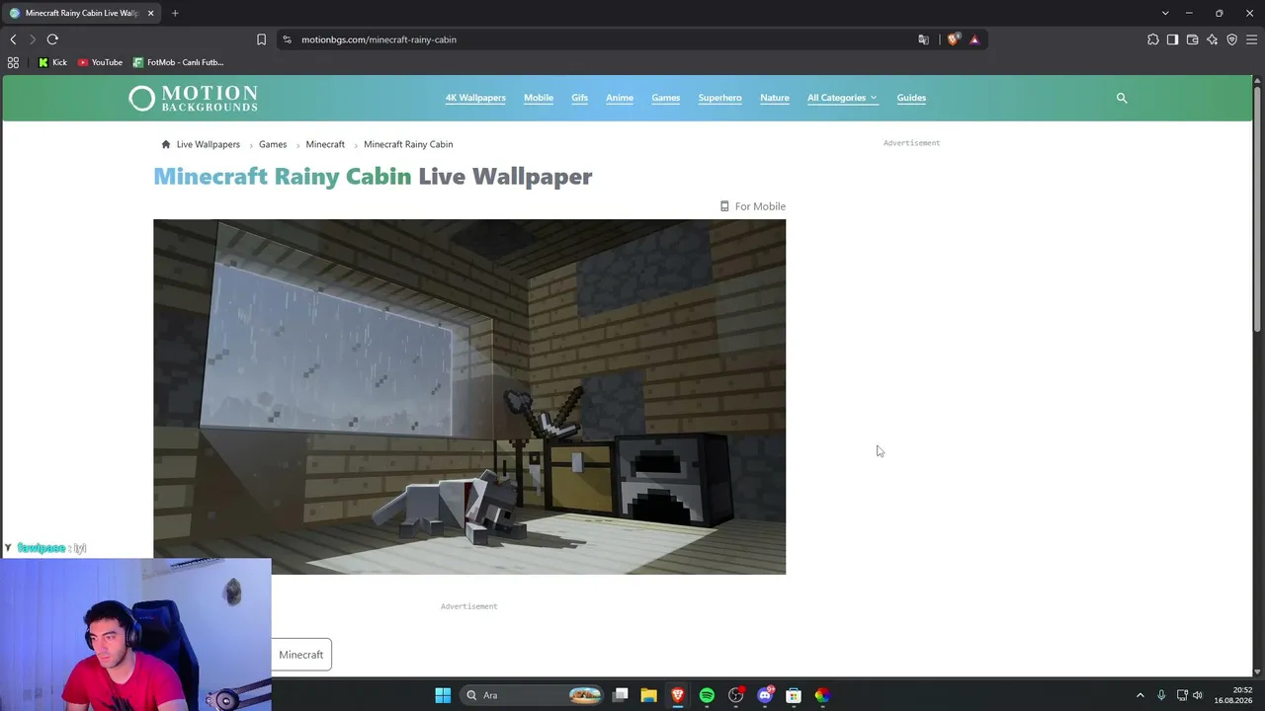The image size is (1265, 711).
Task: Open the FotMob bookmark
Action: (179, 62)
